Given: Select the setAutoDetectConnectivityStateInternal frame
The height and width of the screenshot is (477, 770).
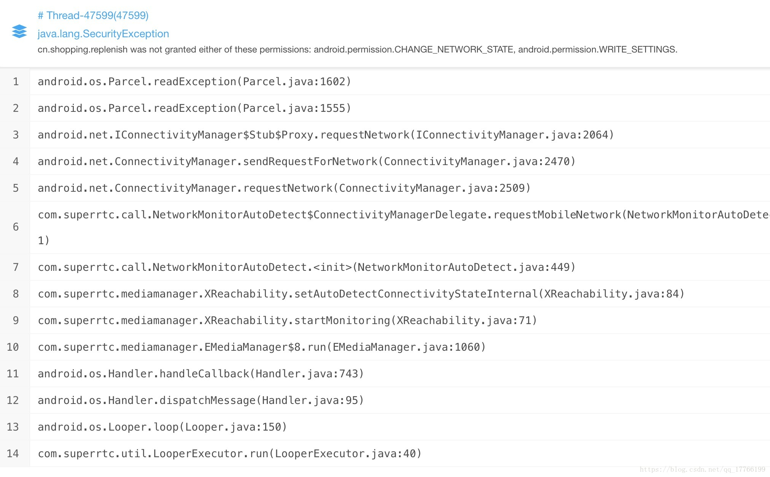Looking at the screenshot, I should 361,294.
